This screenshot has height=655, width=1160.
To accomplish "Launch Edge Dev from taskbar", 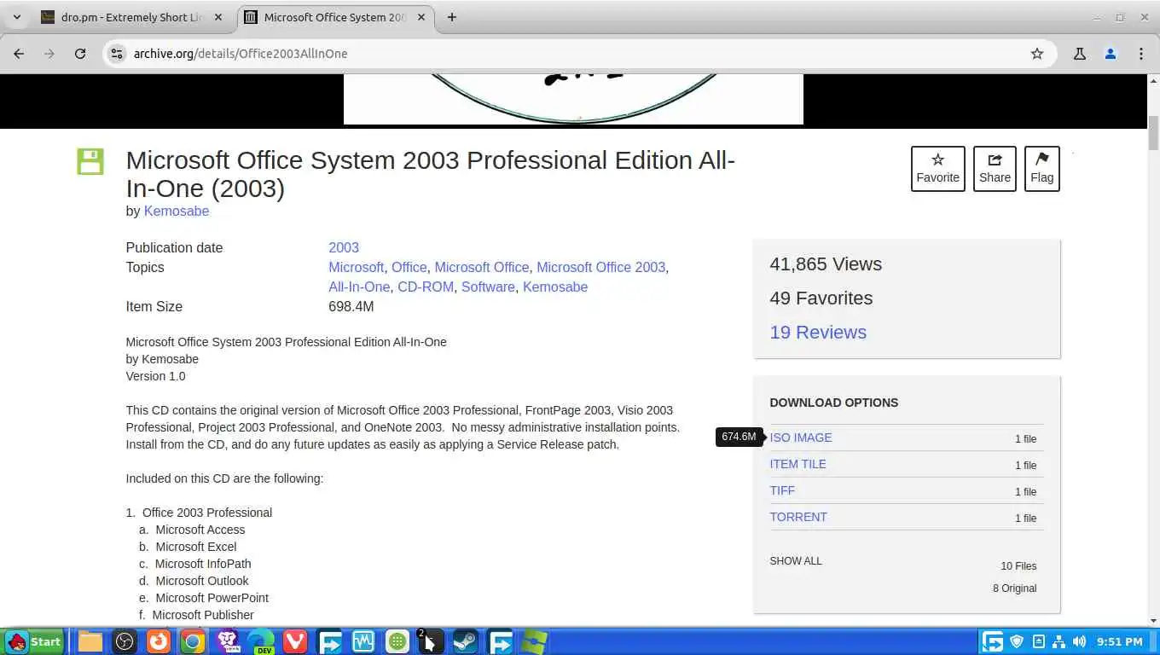I will click(x=261, y=641).
